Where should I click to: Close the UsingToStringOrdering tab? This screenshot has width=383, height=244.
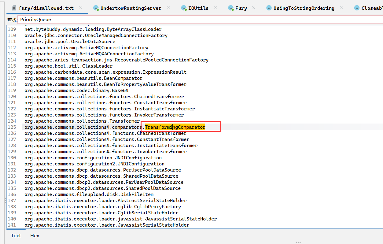pyautogui.click(x=341, y=8)
